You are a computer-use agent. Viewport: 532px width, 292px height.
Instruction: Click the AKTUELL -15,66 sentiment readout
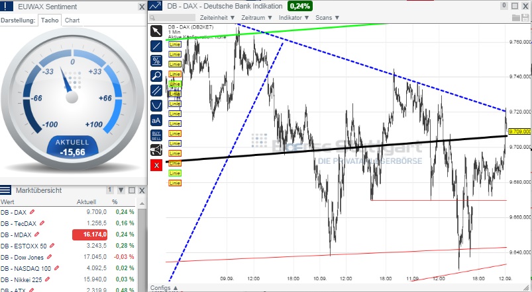(x=72, y=147)
